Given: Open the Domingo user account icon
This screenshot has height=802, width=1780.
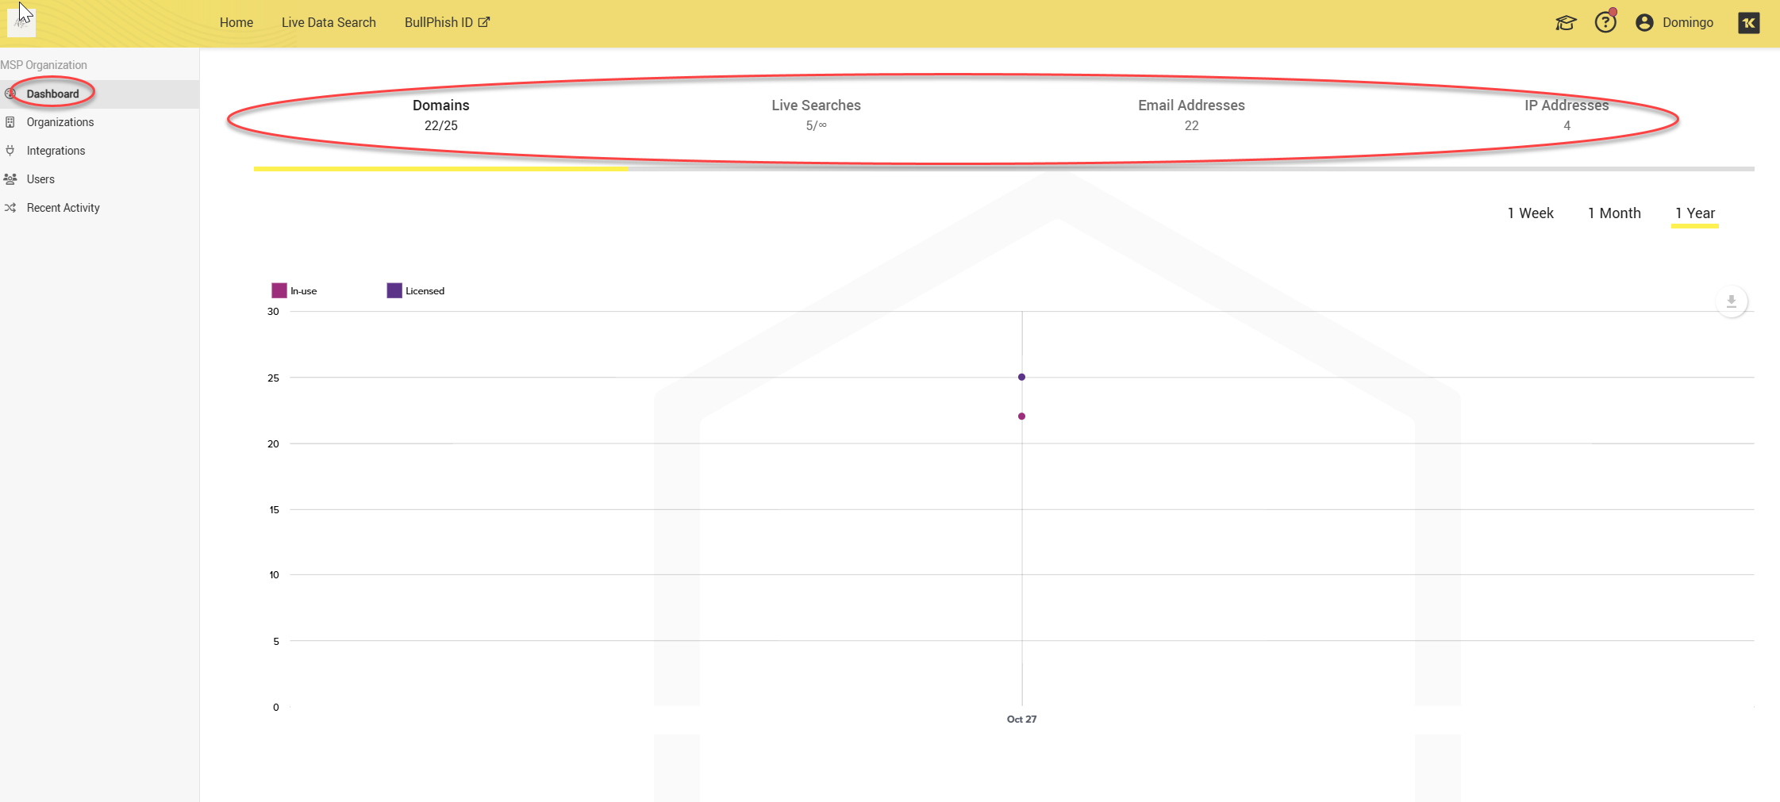Looking at the screenshot, I should point(1644,23).
